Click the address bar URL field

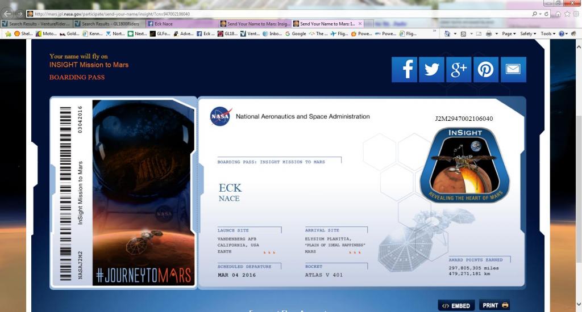(x=278, y=14)
